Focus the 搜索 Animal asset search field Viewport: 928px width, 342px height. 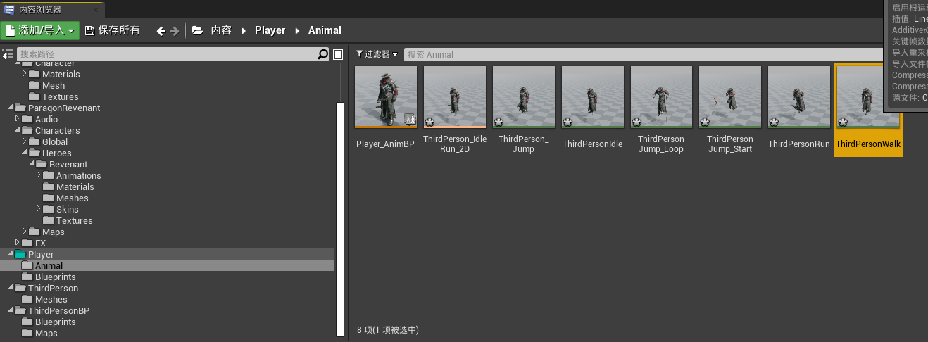[x=643, y=54]
